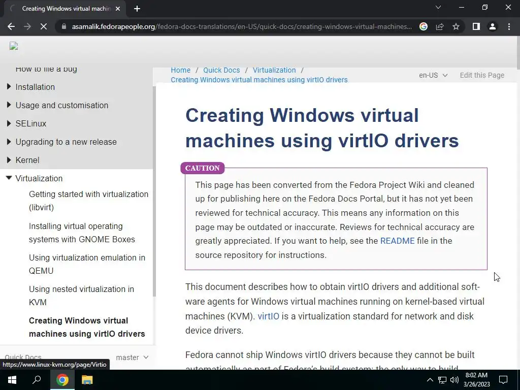Open a new browser tab
Screen dimensions: 520x390
click(137, 9)
